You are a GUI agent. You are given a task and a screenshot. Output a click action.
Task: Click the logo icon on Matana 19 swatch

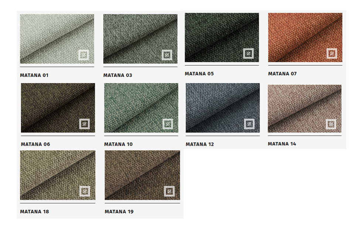pos(169,191)
